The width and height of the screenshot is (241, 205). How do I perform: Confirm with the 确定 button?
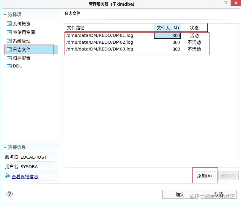179,194
